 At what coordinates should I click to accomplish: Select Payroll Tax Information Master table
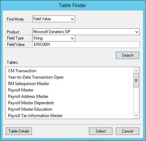[35, 116]
